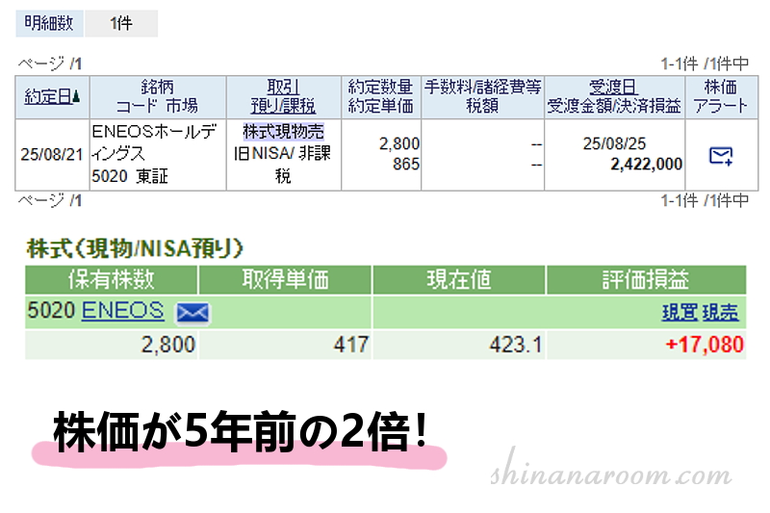Select the highlighted 株式現物売 text

point(283,131)
